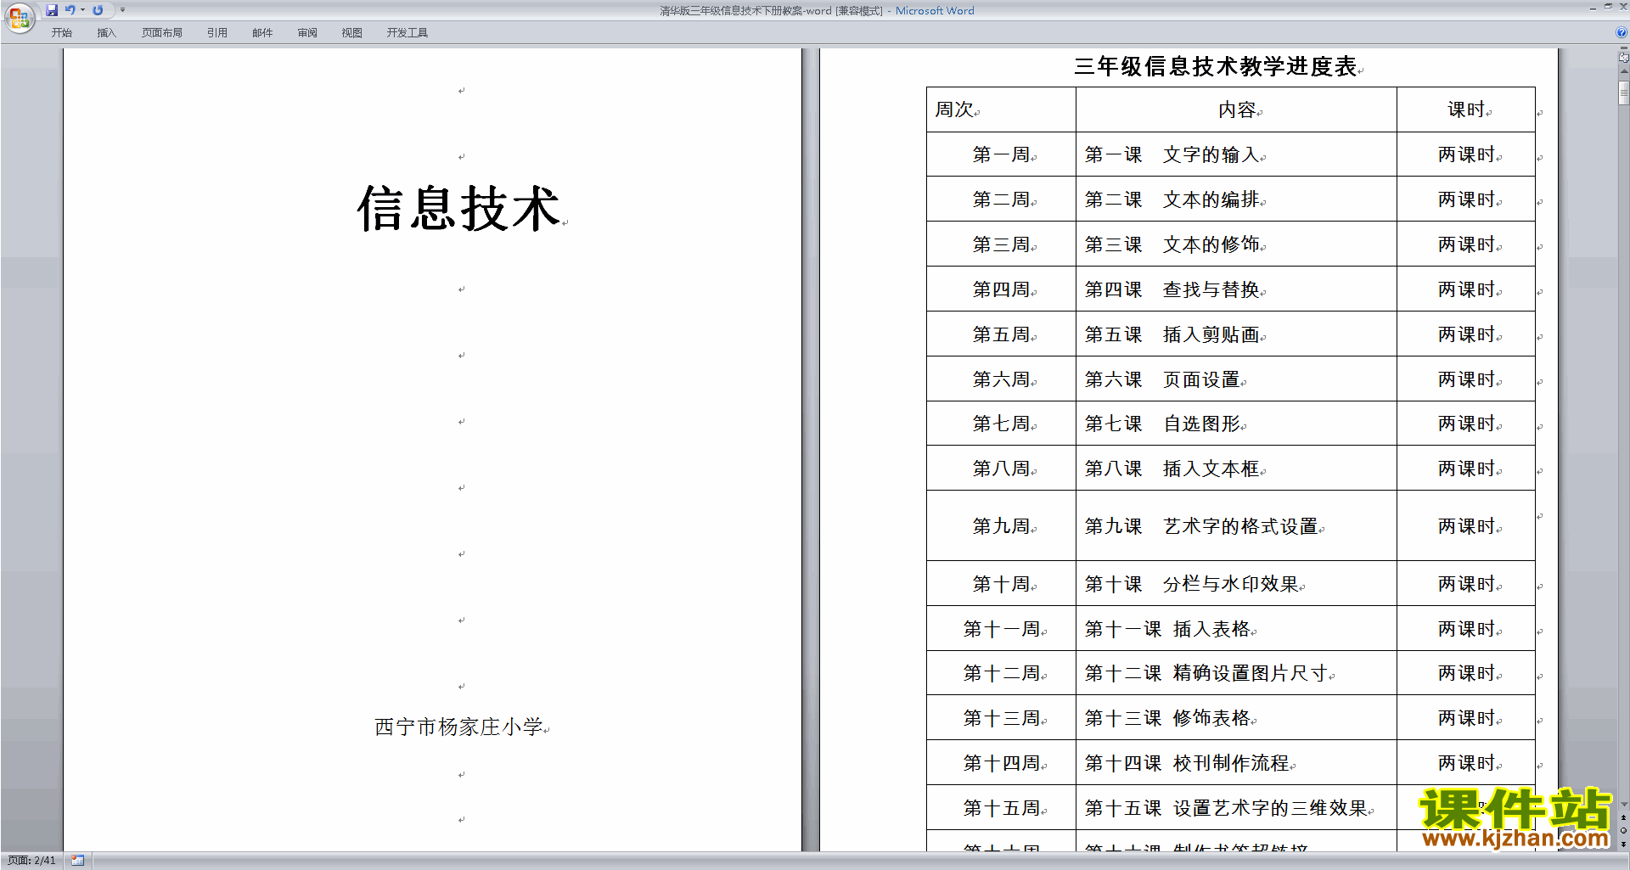Click the 第一周 cell
The width and height of the screenshot is (1630, 870).
coord(1001,154)
